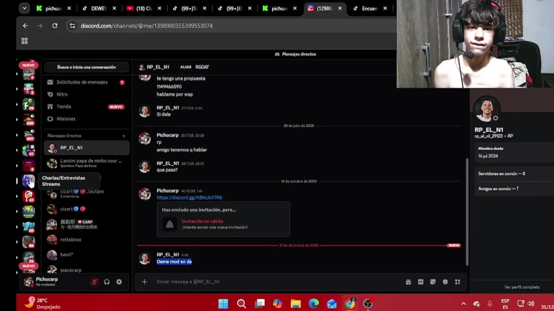
Task: Click the discord.gg invite link
Action: click(x=189, y=197)
